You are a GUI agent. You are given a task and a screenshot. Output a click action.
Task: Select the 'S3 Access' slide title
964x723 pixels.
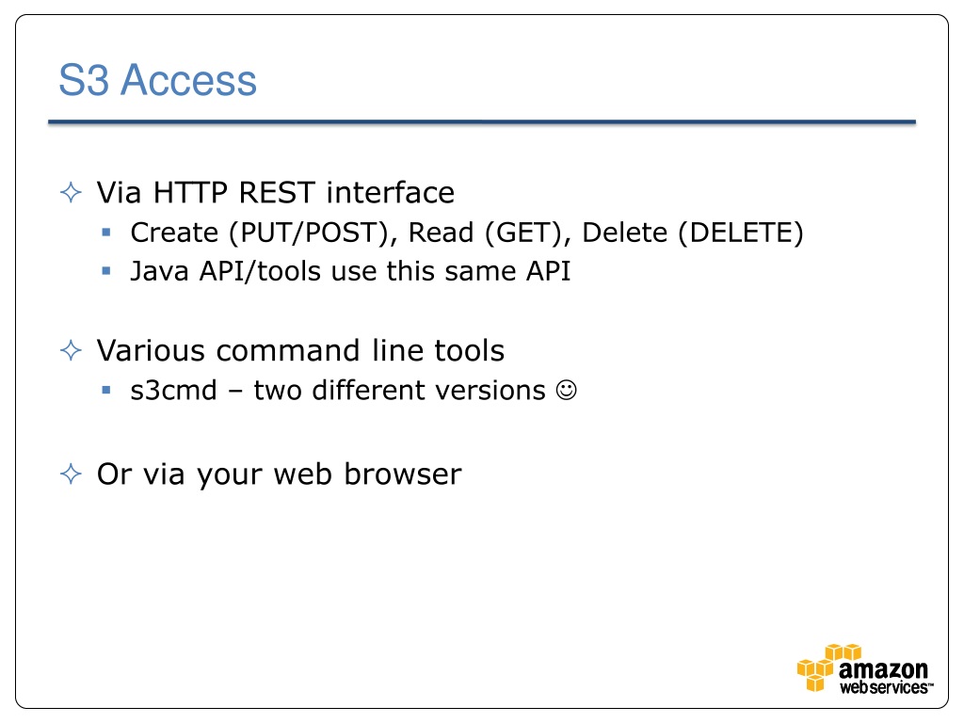click(157, 80)
